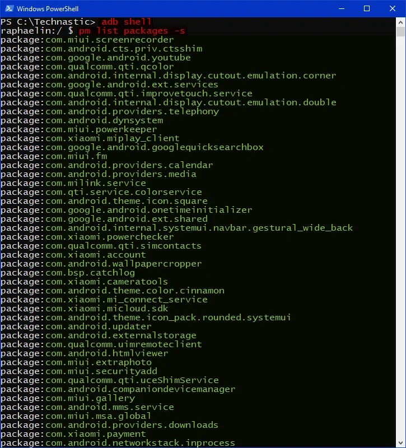Click com.qualcomm.qti.improvetouch.service line
Screen dimensions: 406x448
[127, 94]
